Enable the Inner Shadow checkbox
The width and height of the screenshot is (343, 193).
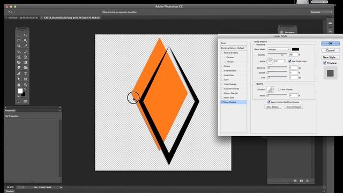point(222,71)
